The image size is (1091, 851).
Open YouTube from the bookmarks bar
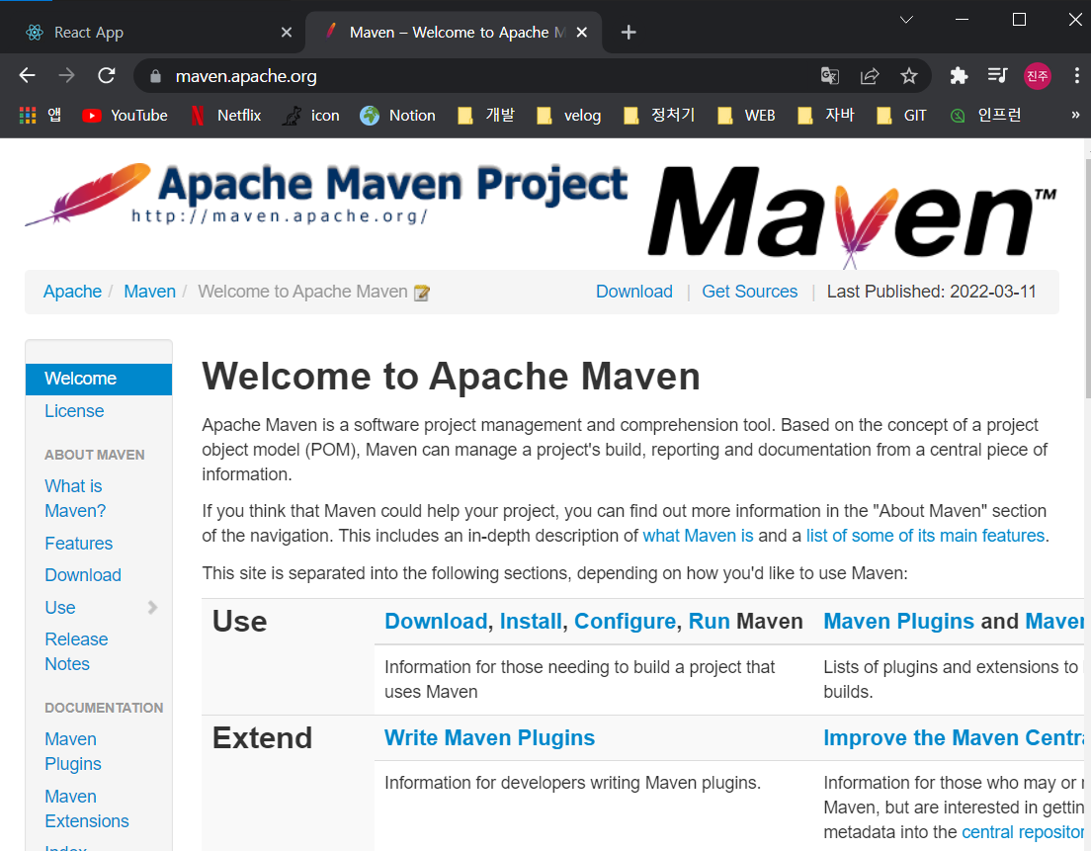125,115
